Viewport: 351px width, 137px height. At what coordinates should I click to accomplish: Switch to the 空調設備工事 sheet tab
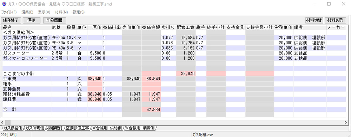(77, 128)
